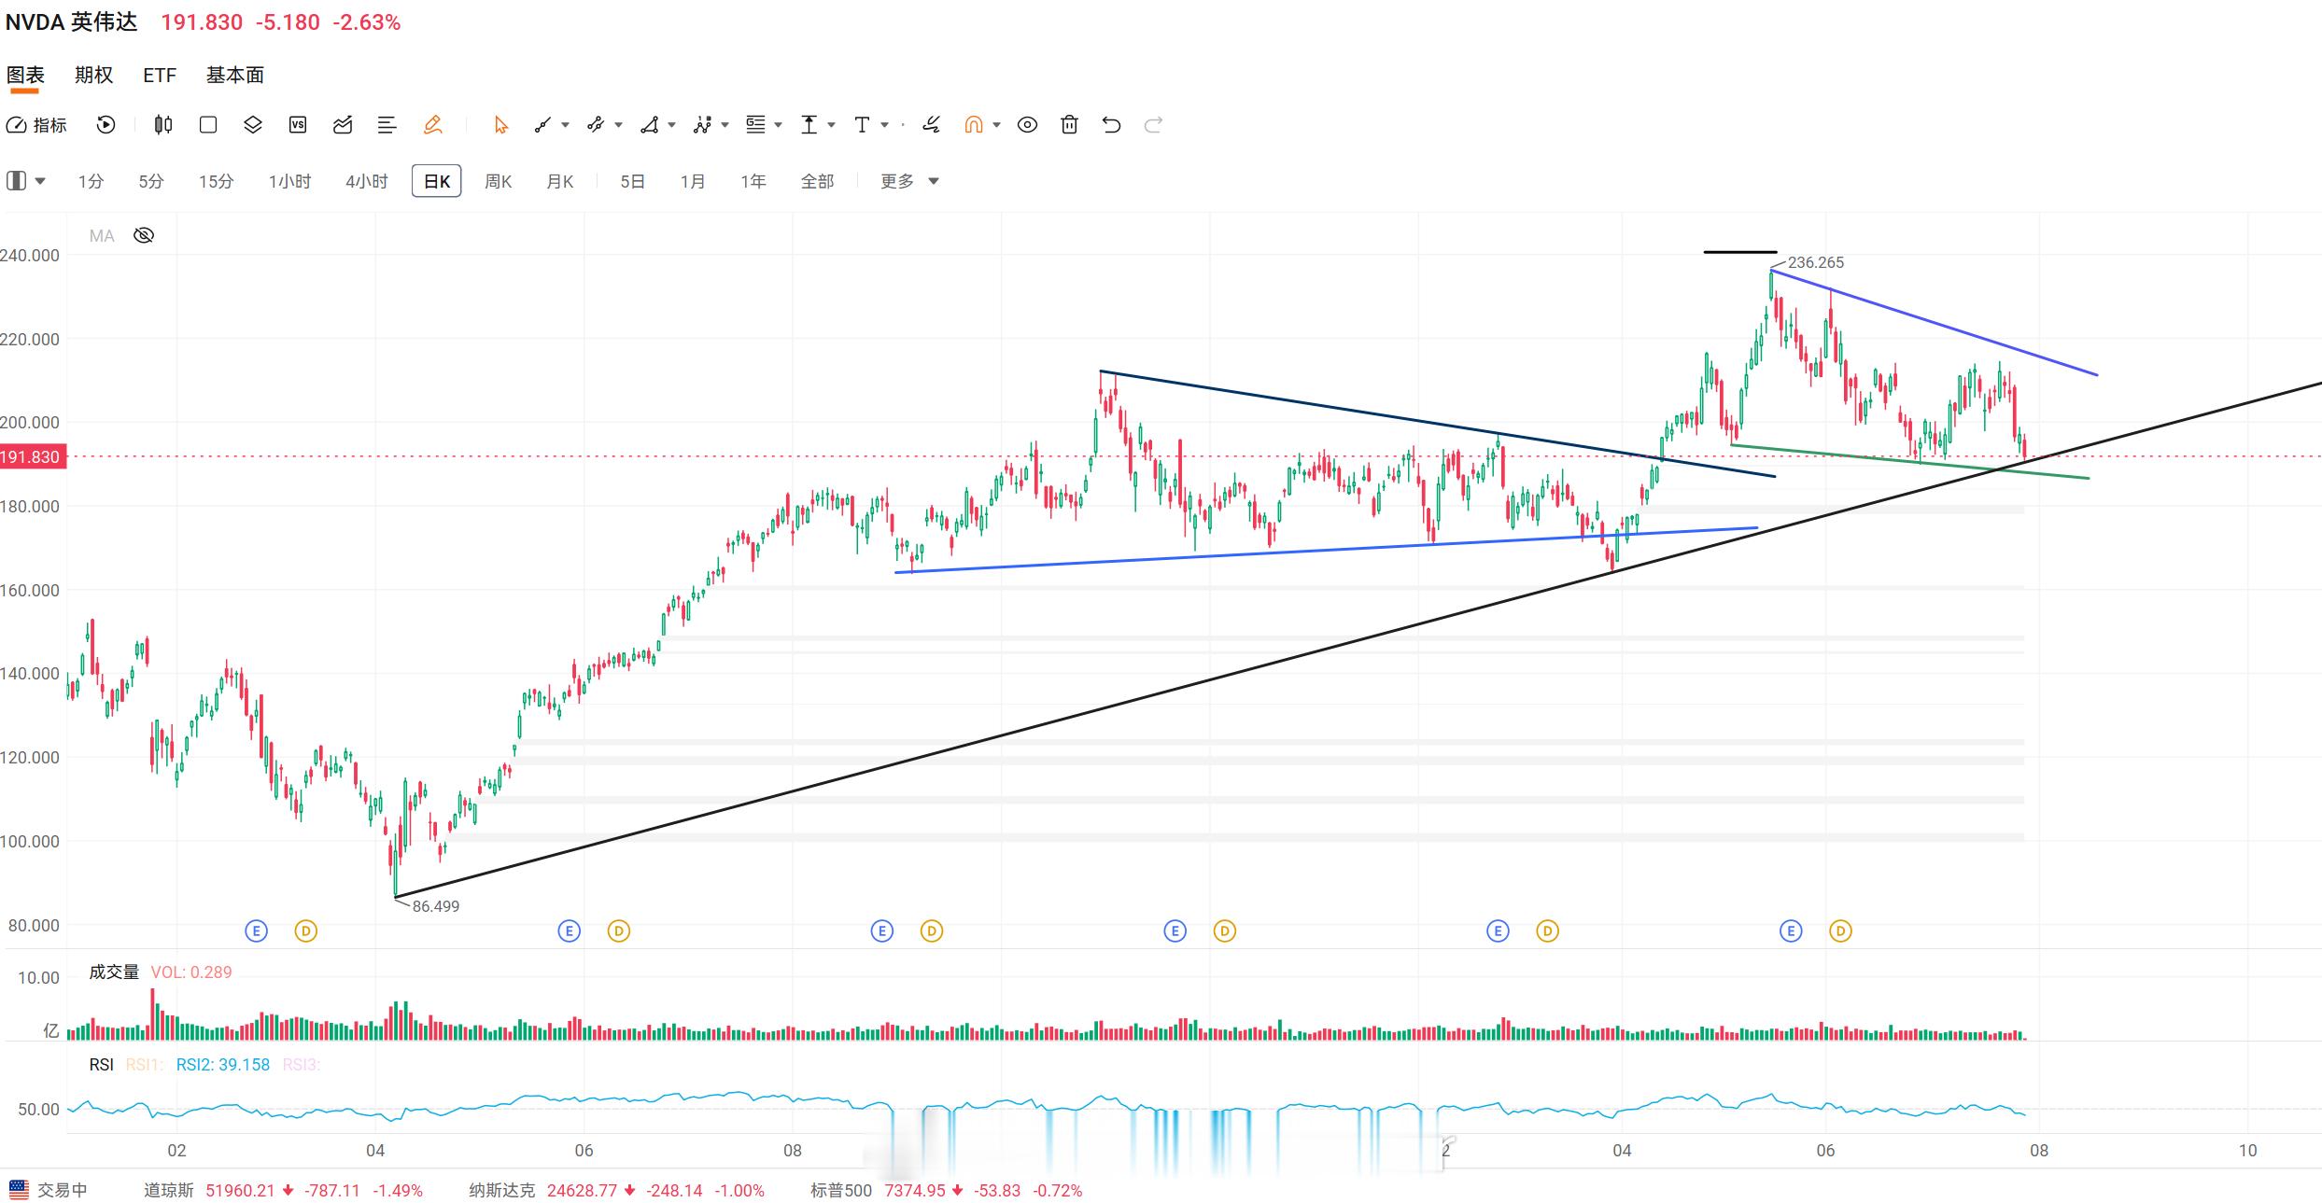The height and width of the screenshot is (1203, 2322).
Task: Click the freehand brush stroke icon
Action: coord(931,125)
